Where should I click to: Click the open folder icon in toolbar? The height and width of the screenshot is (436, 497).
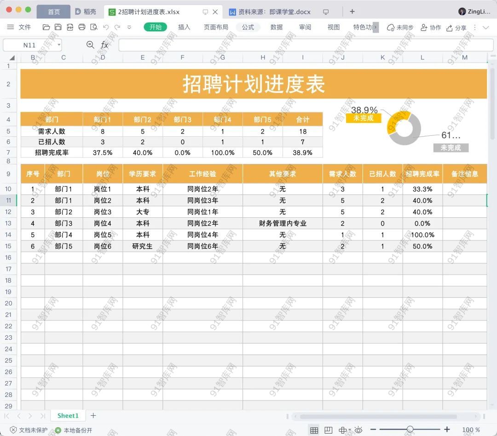click(46, 27)
